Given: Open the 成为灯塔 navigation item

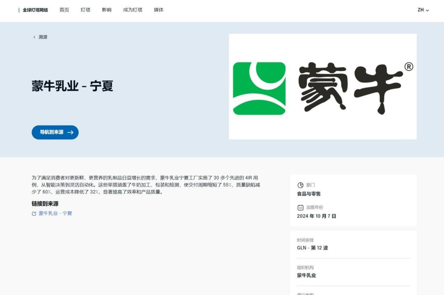Looking at the screenshot, I should (x=132, y=10).
